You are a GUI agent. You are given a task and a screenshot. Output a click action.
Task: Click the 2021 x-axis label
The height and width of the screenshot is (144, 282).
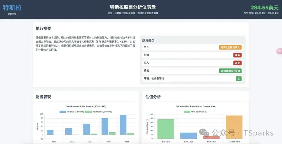click(90, 142)
